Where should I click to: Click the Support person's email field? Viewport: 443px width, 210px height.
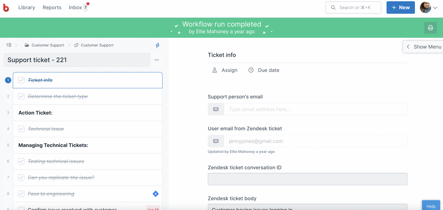pos(308,109)
